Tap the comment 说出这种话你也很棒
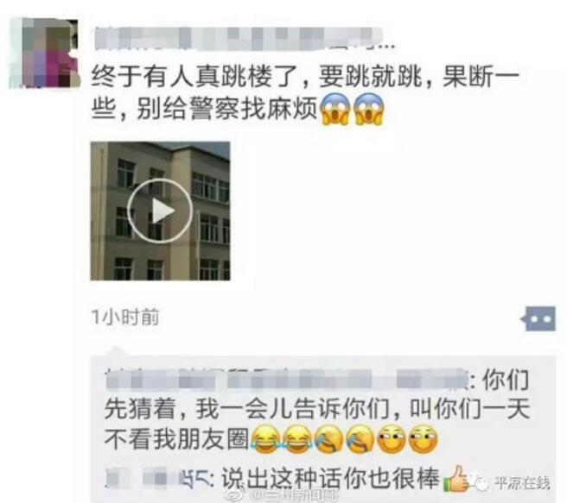Screen dimensions: 573x503 pyautogui.click(x=330, y=478)
